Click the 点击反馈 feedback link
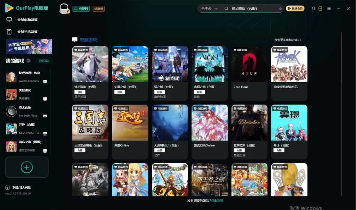The image size is (356, 210). click(217, 200)
